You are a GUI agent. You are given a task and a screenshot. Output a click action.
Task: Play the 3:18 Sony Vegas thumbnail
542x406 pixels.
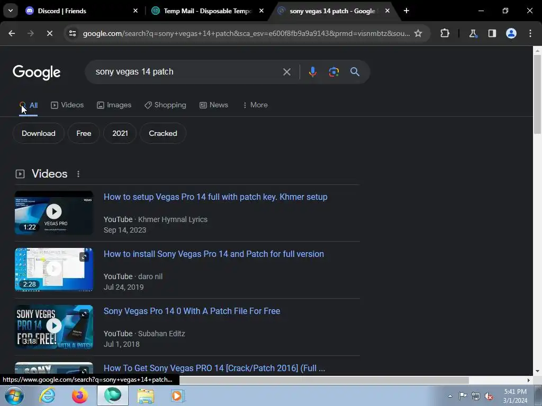coord(54,327)
